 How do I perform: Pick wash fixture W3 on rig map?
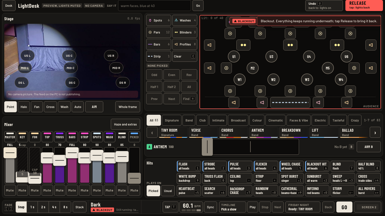[307, 80]
